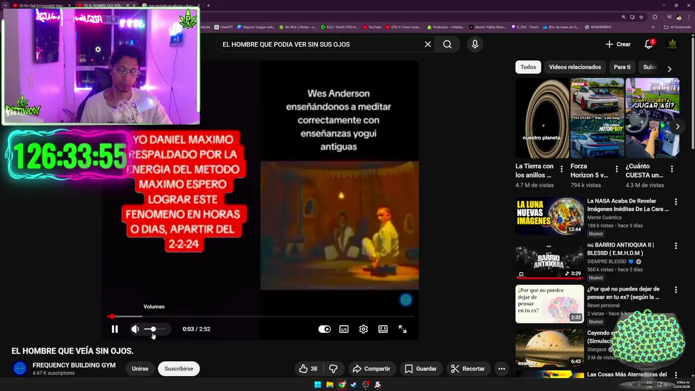This screenshot has height=391, width=695.
Task: Open options for ¿Por qué no puedes dejar
Action: coord(676,290)
